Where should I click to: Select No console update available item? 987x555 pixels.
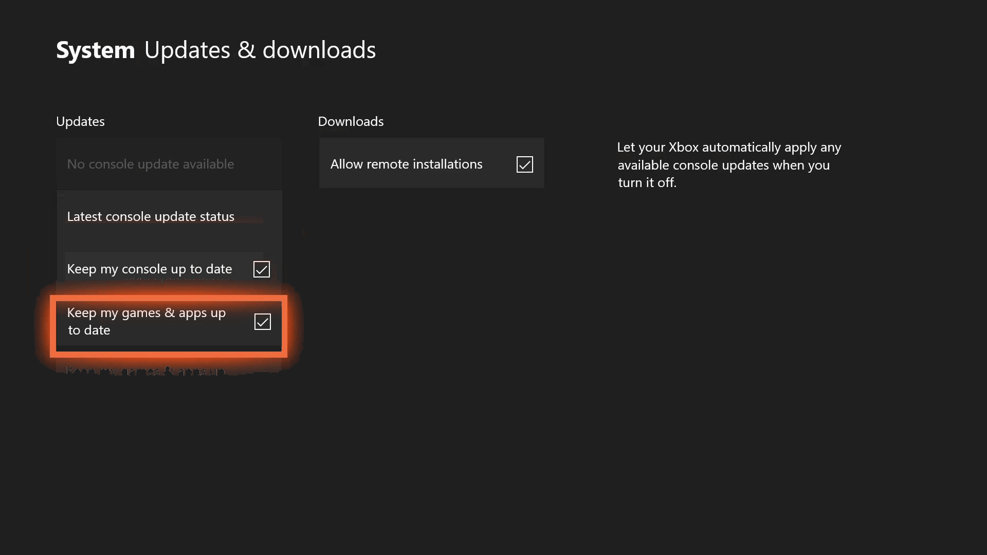click(169, 164)
